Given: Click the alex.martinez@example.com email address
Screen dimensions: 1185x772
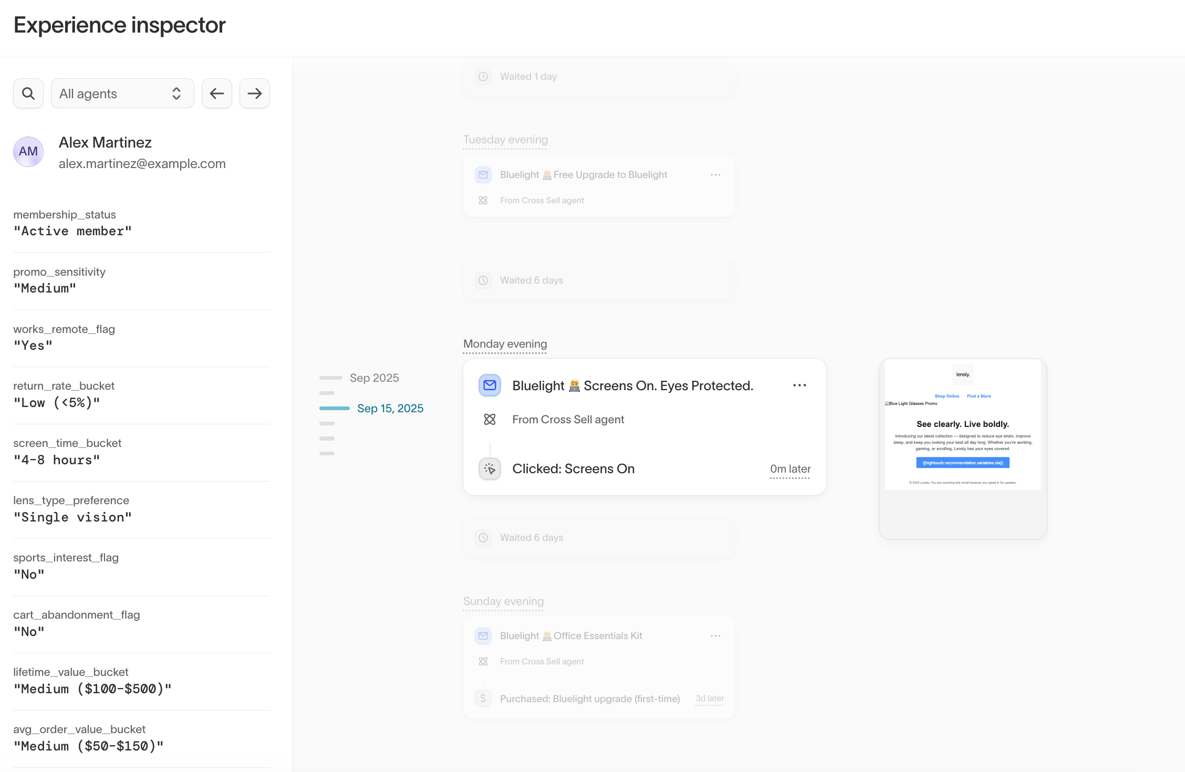Looking at the screenshot, I should point(142,164).
